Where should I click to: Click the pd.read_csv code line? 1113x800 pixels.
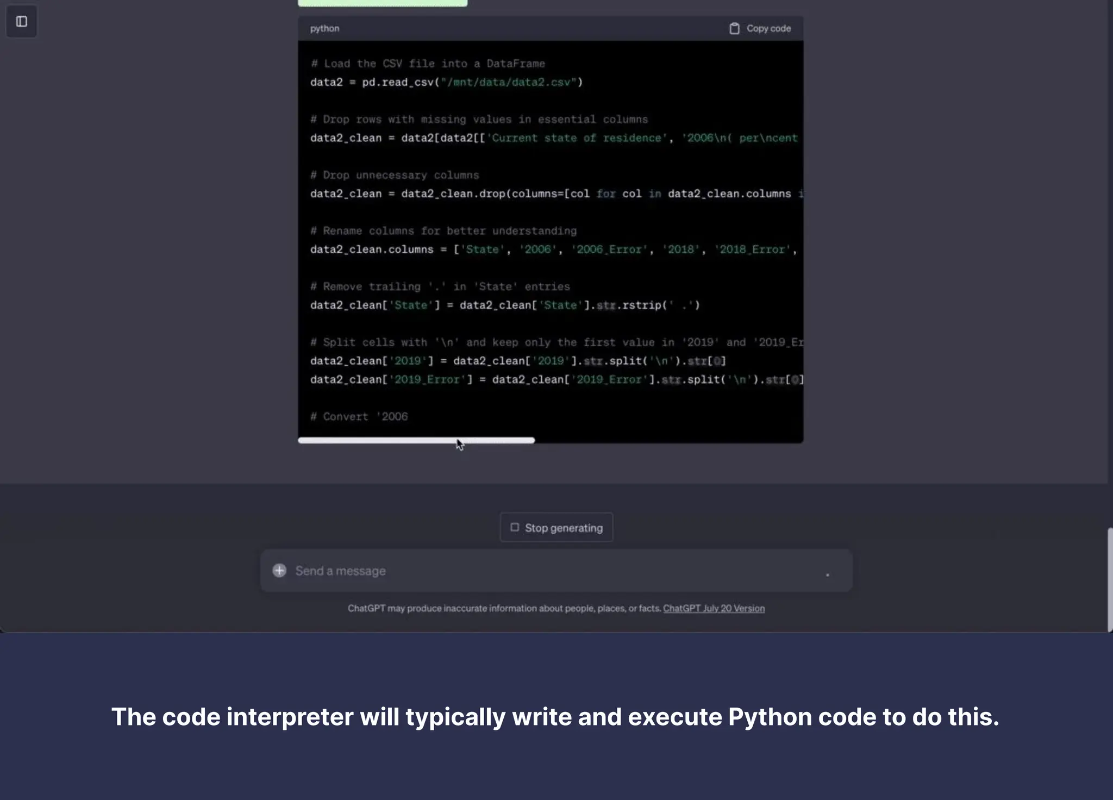pos(446,82)
